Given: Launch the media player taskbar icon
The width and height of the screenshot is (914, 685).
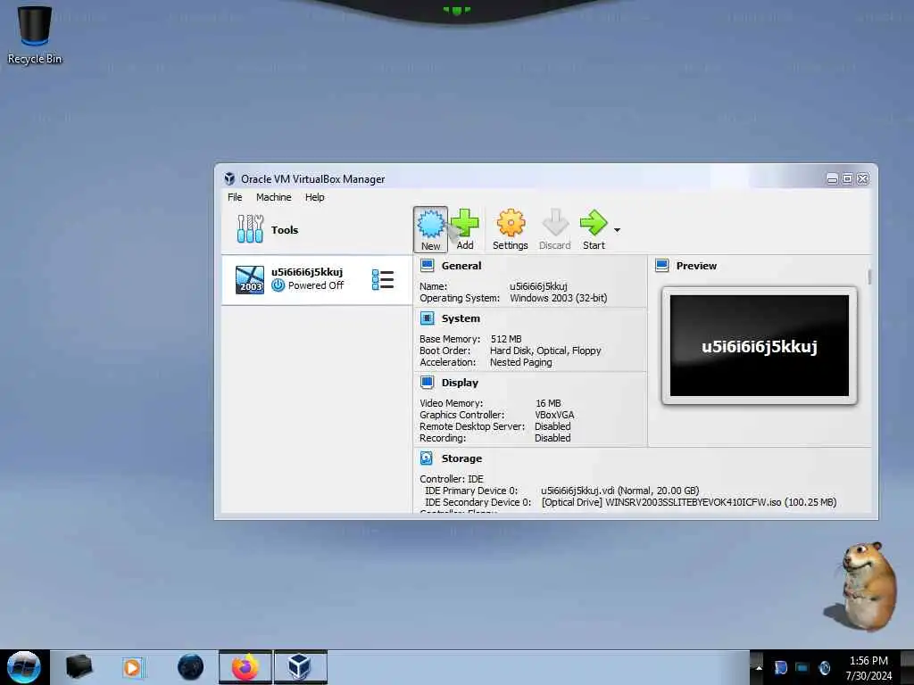Looking at the screenshot, I should pyautogui.click(x=133, y=667).
